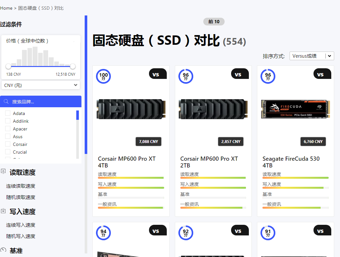This screenshot has width=340, height=257.
Task: Click the Corsair MP600 Pro XT 4TB product image
Action: pos(131,109)
